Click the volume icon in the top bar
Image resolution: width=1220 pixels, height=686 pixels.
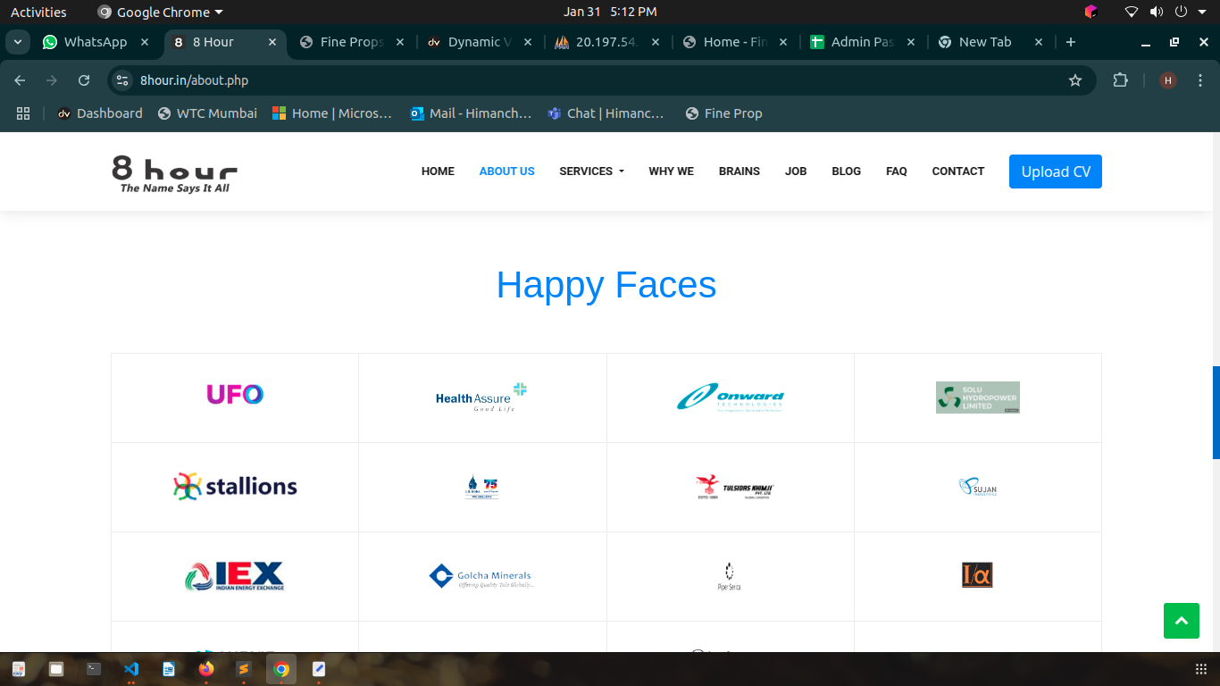tap(1157, 12)
